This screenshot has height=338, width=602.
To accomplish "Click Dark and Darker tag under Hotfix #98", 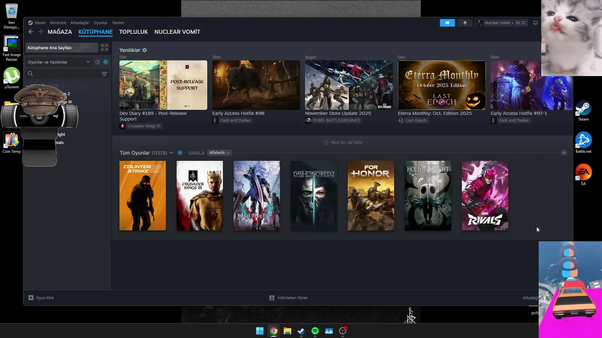I will pos(232,121).
